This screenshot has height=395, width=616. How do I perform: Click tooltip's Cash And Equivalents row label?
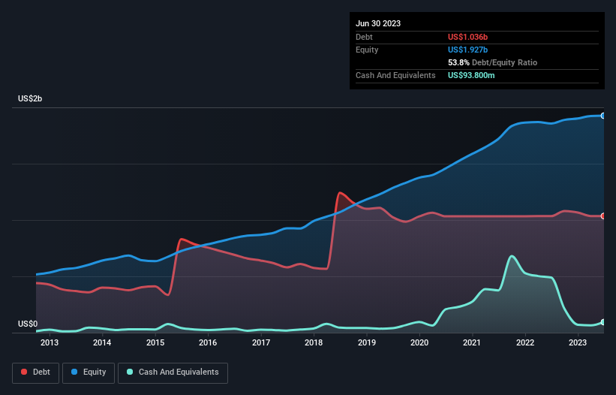tap(395, 75)
